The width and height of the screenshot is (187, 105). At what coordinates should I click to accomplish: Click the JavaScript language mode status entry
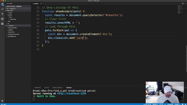(x=170, y=104)
